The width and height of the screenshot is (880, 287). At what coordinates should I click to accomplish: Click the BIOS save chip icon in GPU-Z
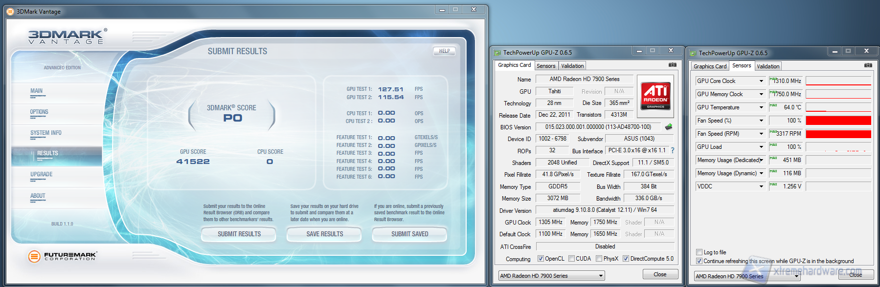(668, 127)
